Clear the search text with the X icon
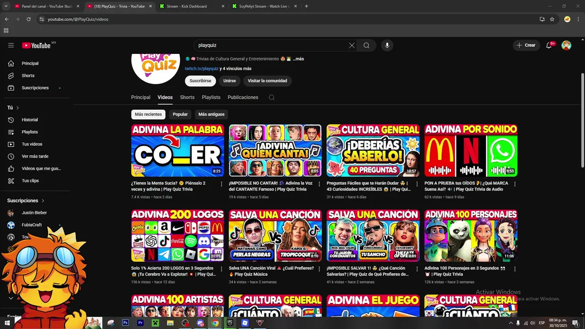Viewport: 585px width, 329px height. click(351, 45)
